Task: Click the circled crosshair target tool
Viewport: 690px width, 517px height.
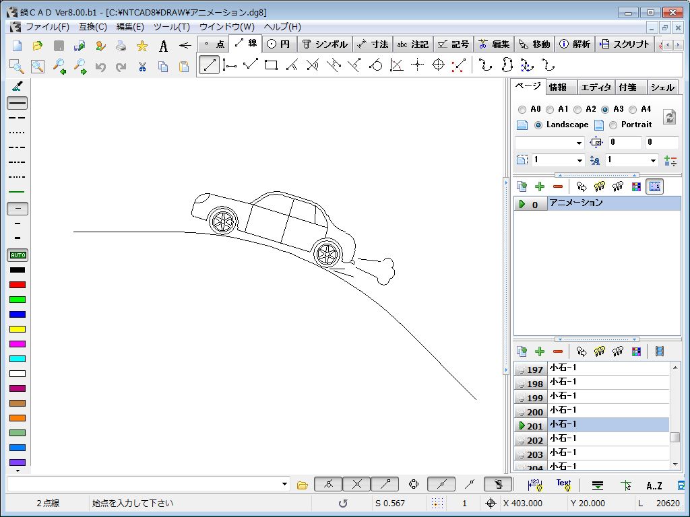Action: click(438, 65)
